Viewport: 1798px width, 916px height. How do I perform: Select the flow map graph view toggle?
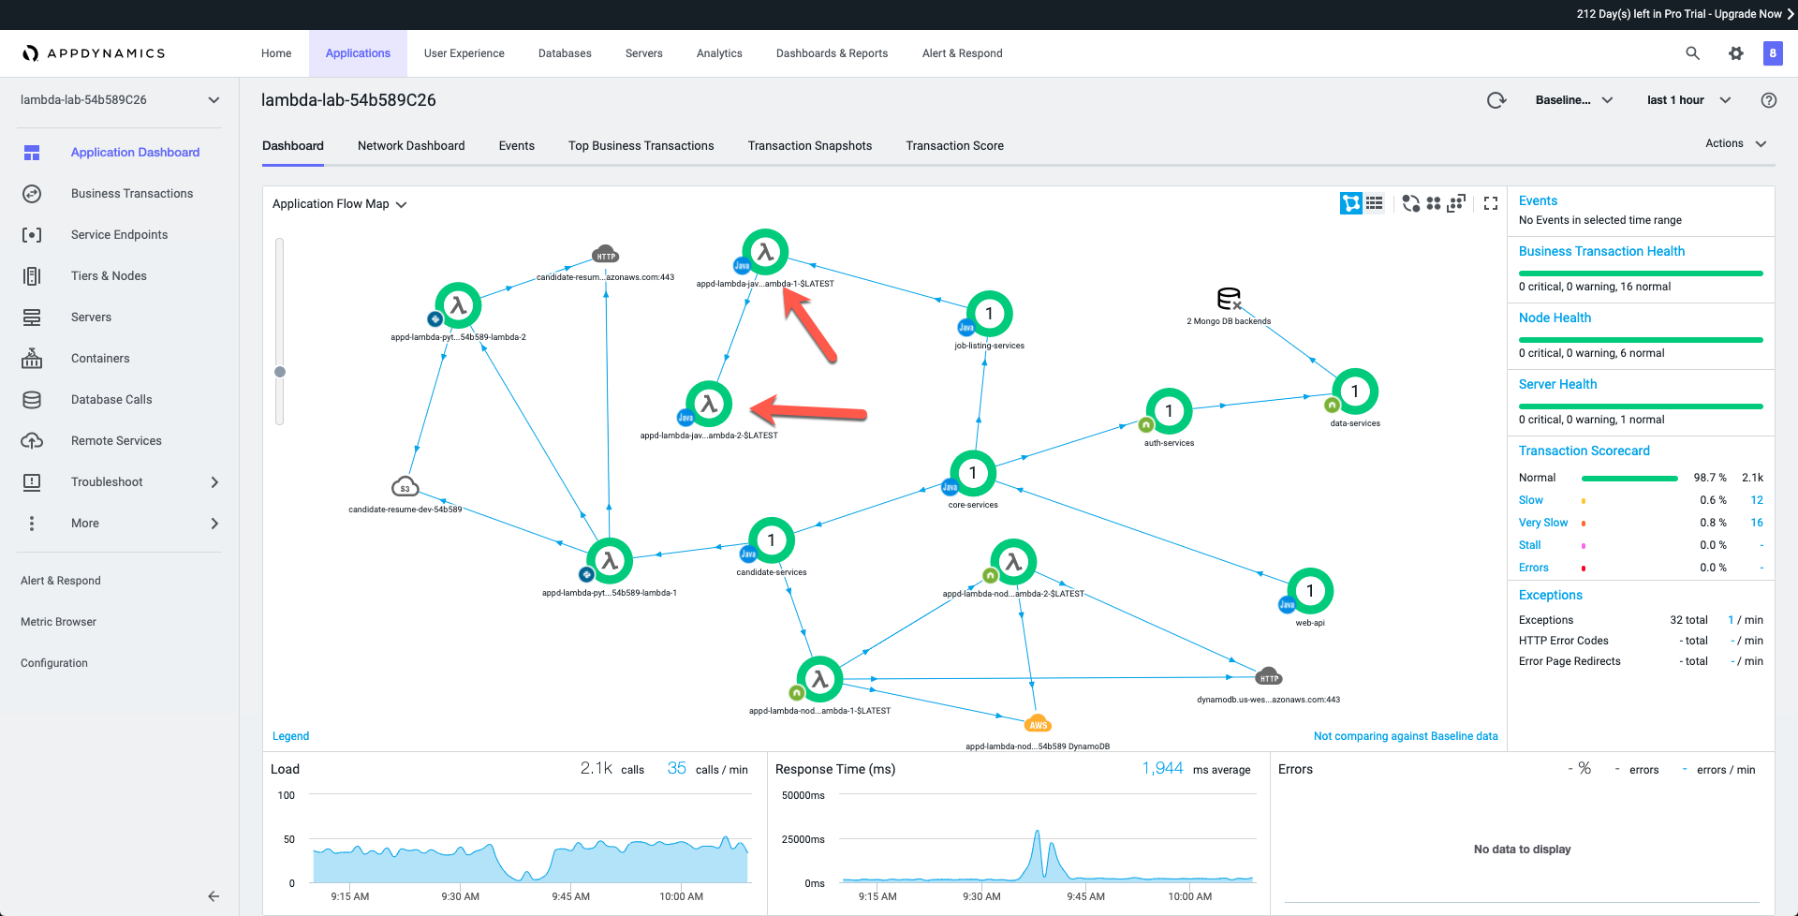1350,203
